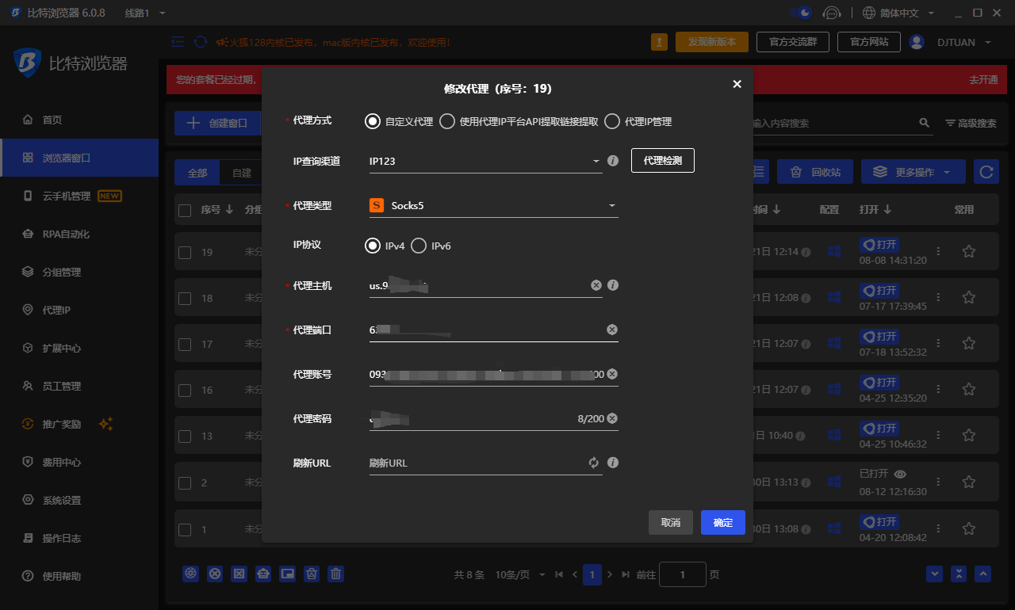1015x610 pixels.
Task: Open 系统设置 in the sidebar
Action: click(79, 500)
